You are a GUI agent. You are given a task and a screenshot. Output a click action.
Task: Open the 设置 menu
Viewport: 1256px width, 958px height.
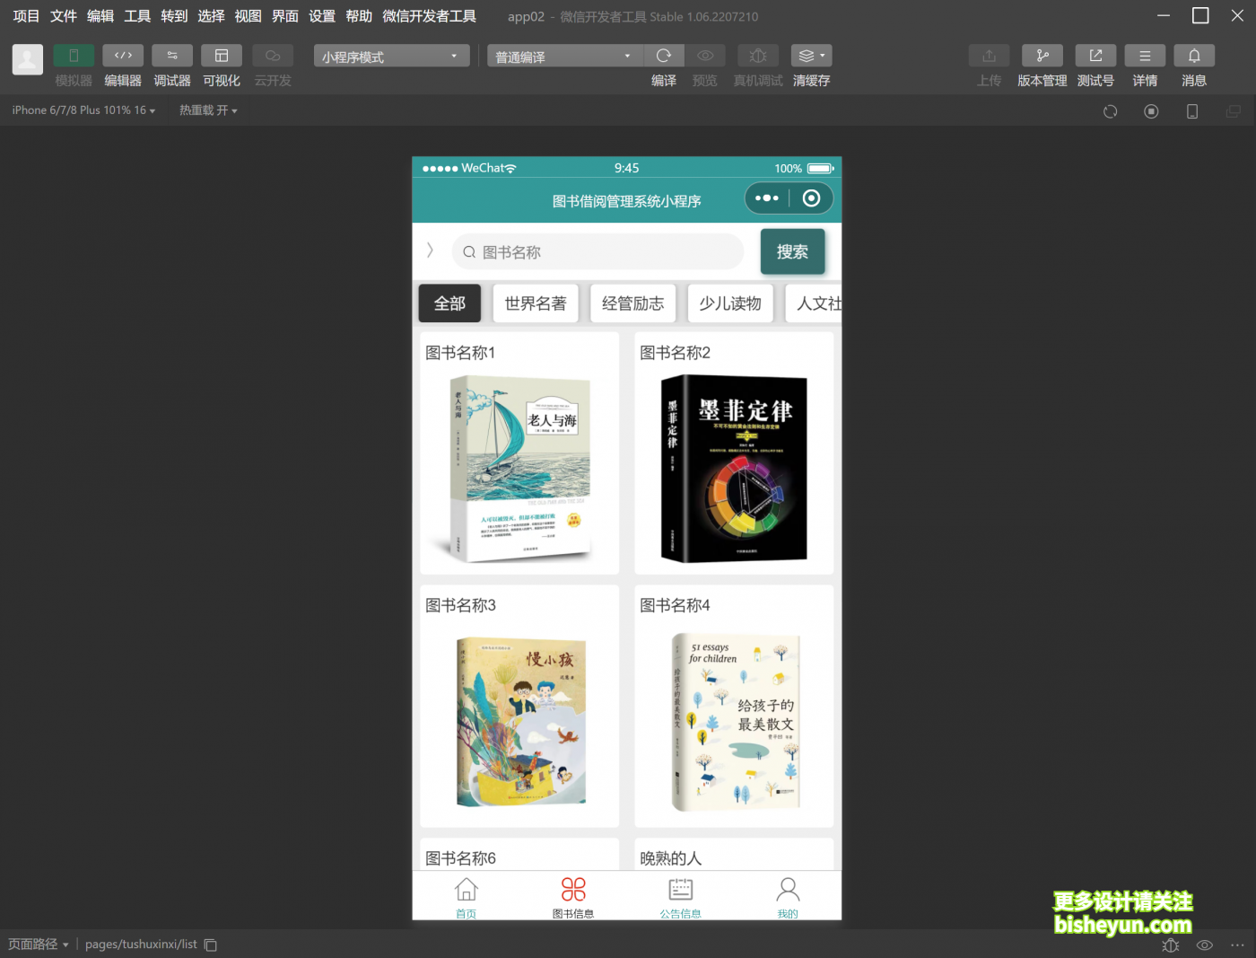(322, 16)
